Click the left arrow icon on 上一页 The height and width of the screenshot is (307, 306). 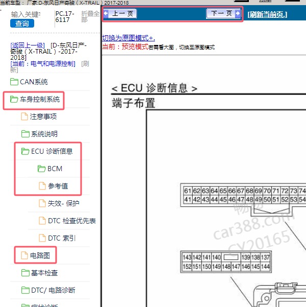[x=106, y=13]
